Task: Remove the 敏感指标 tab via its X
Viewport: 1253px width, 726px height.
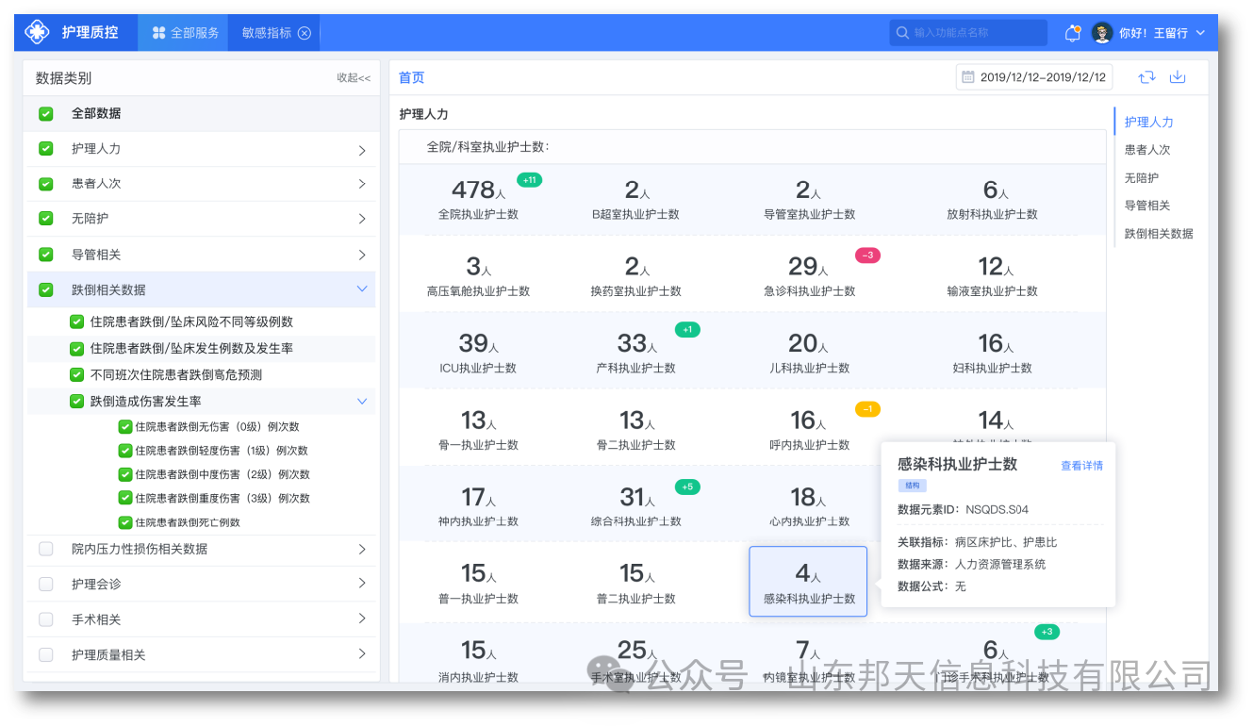Action: 304,32
